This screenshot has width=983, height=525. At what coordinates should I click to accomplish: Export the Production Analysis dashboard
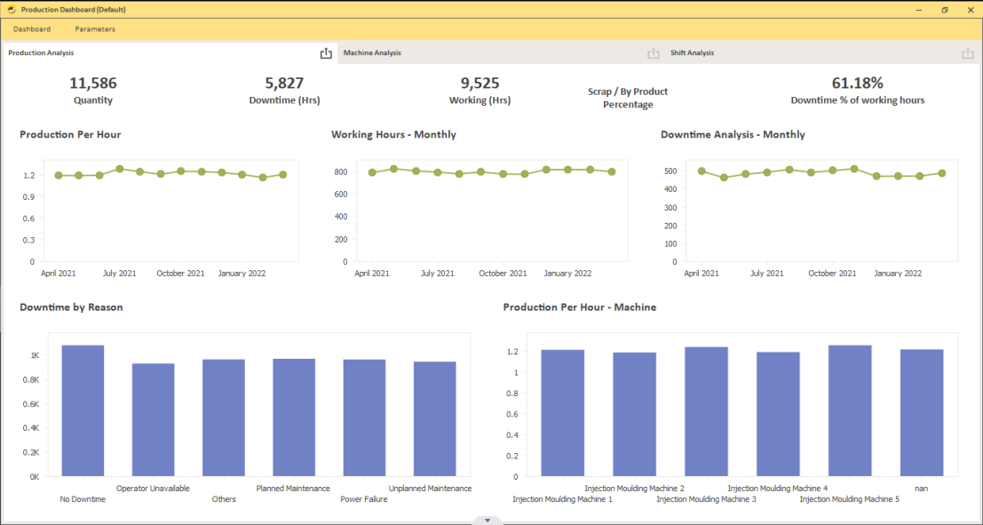pos(327,52)
